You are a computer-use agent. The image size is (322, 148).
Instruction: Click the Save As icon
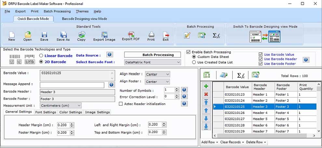(63, 35)
